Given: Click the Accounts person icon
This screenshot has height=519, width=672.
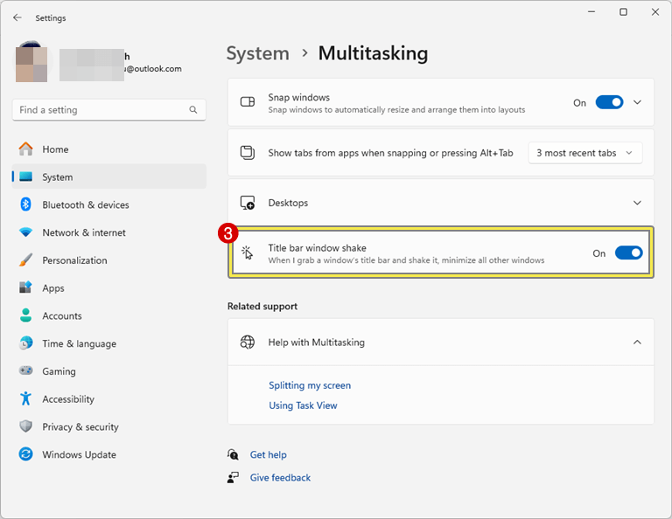Looking at the screenshot, I should tap(25, 315).
